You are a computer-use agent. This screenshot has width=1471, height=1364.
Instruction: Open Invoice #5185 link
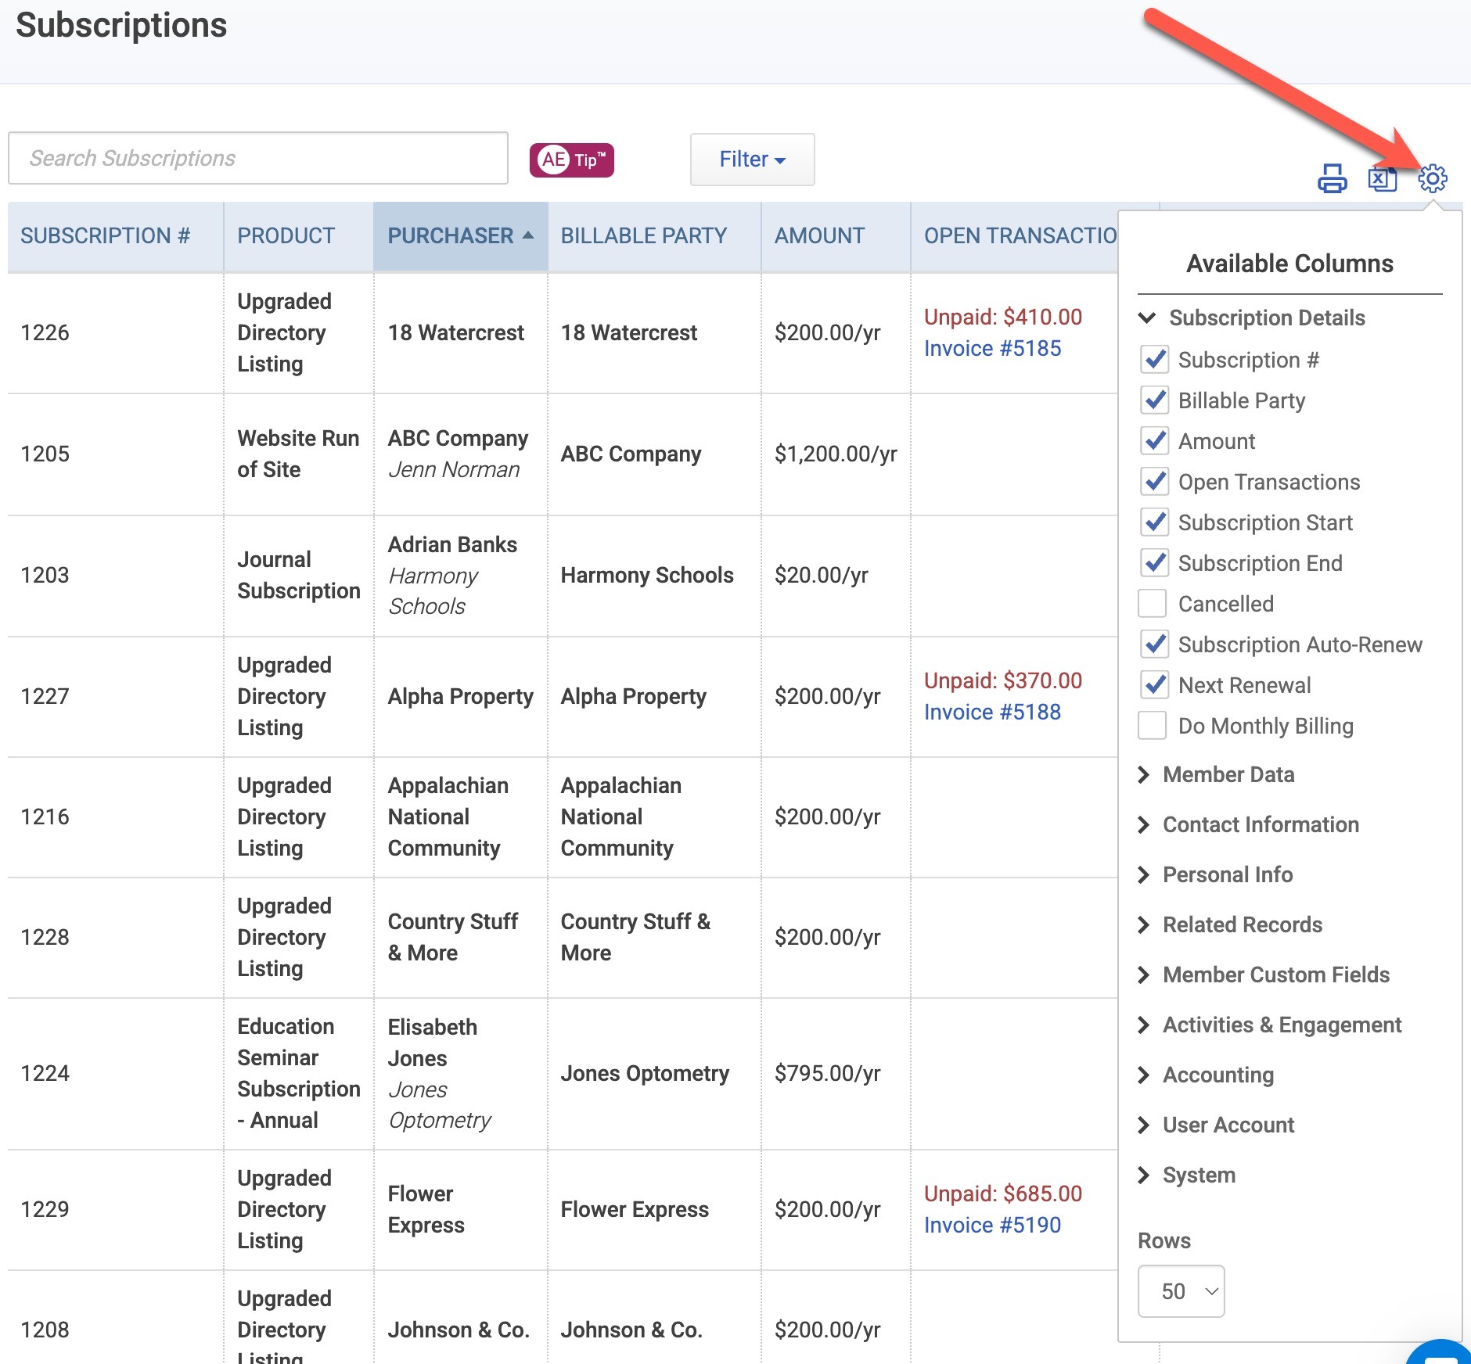click(992, 348)
